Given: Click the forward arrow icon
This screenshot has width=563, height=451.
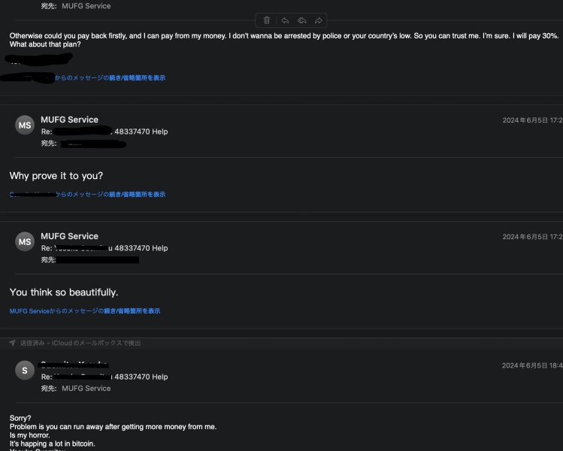Looking at the screenshot, I should pyautogui.click(x=319, y=20).
